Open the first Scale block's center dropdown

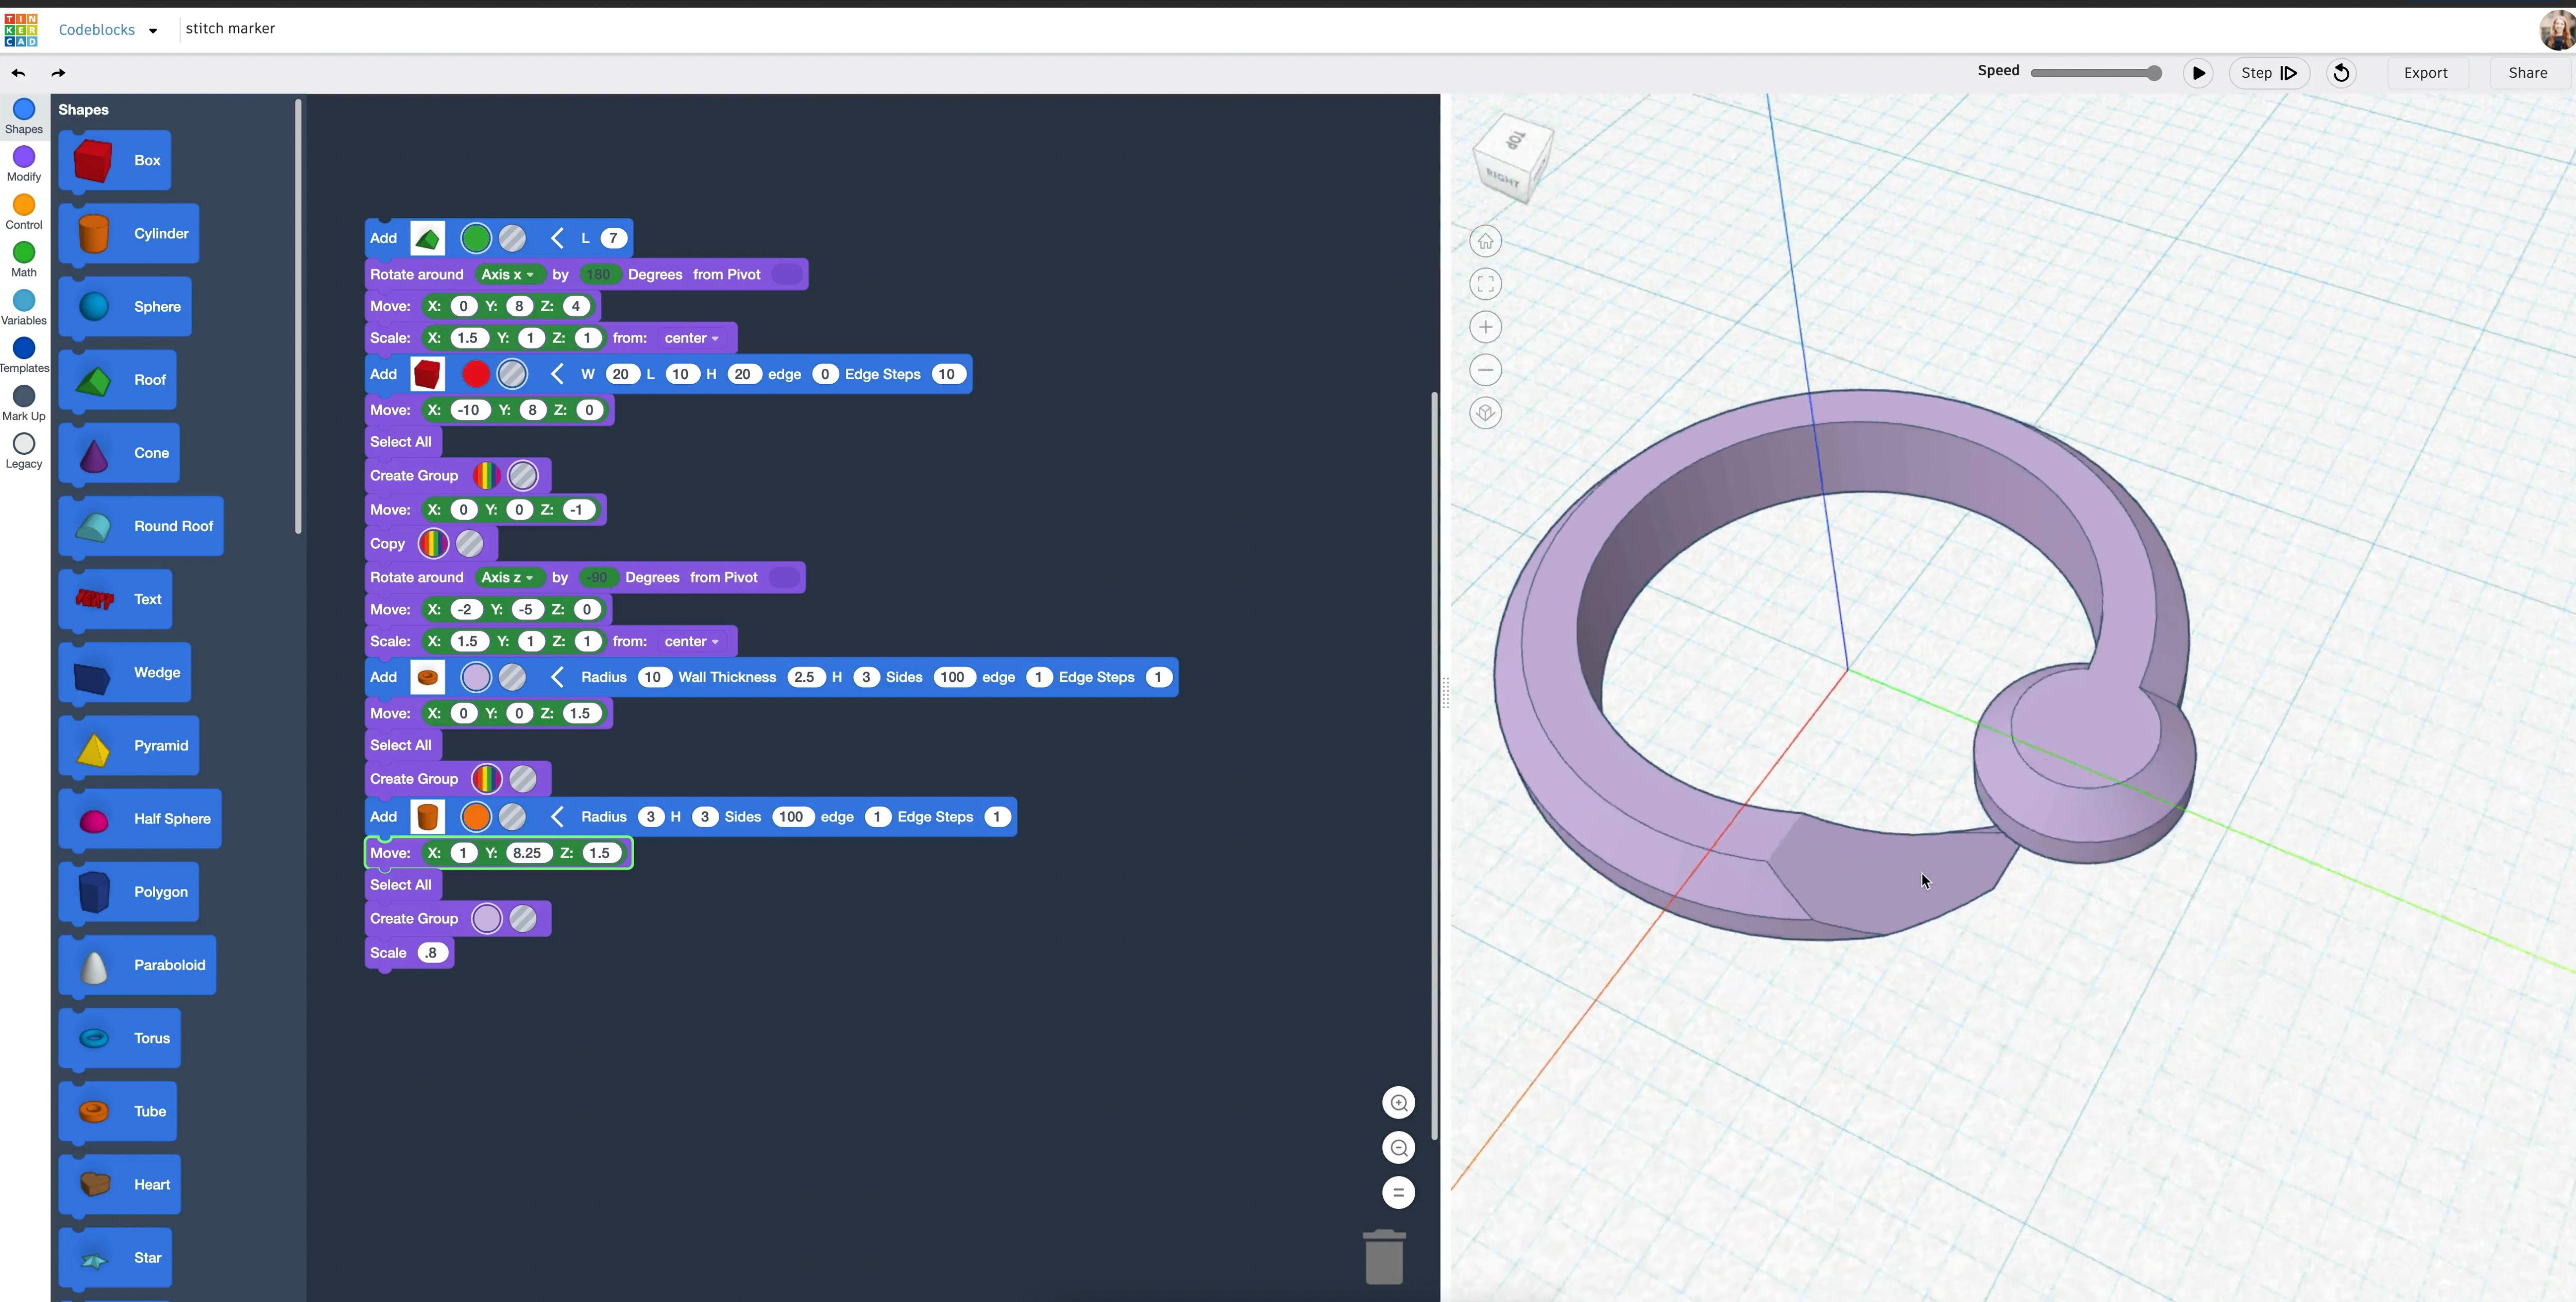pos(691,338)
